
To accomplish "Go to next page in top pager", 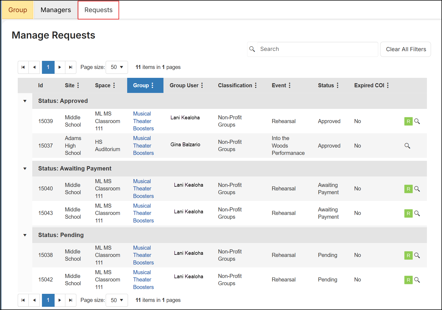I will coord(60,67).
